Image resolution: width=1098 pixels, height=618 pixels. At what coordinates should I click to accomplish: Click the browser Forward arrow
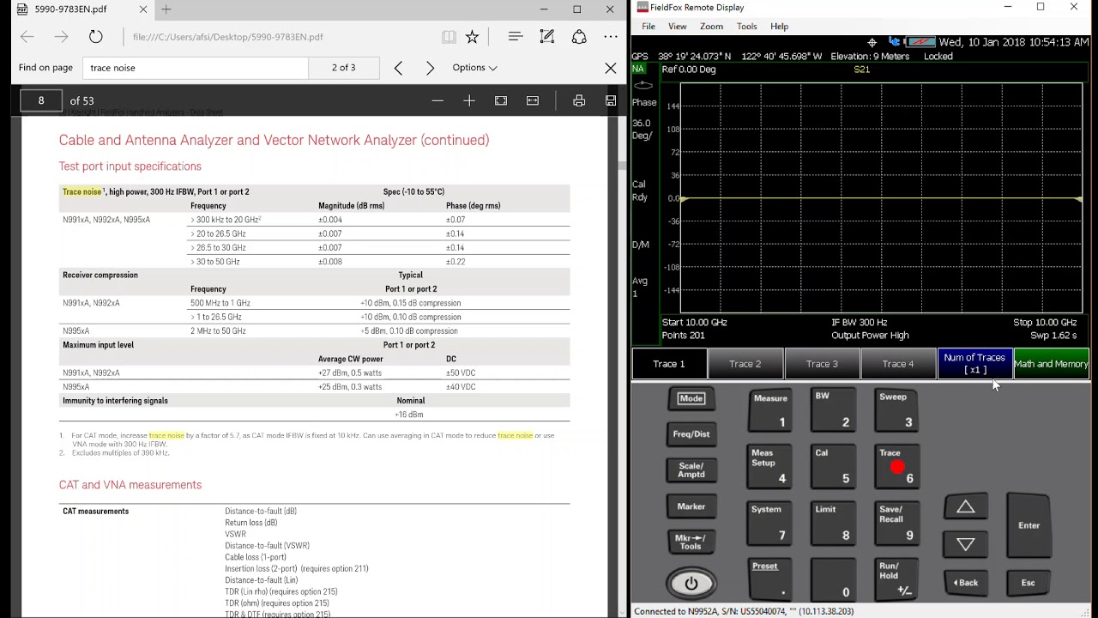pos(61,37)
